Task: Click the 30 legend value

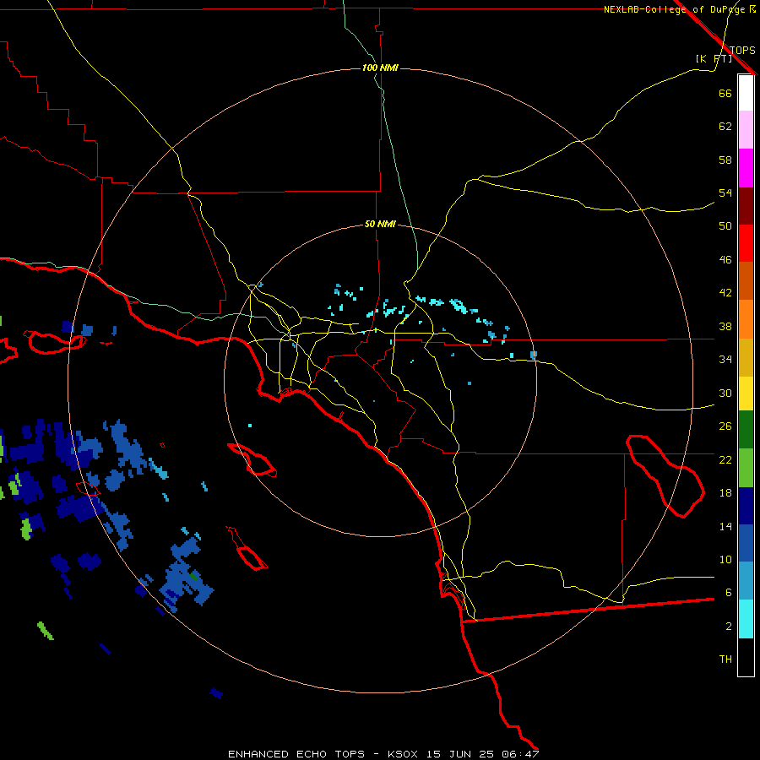Action: (x=725, y=393)
